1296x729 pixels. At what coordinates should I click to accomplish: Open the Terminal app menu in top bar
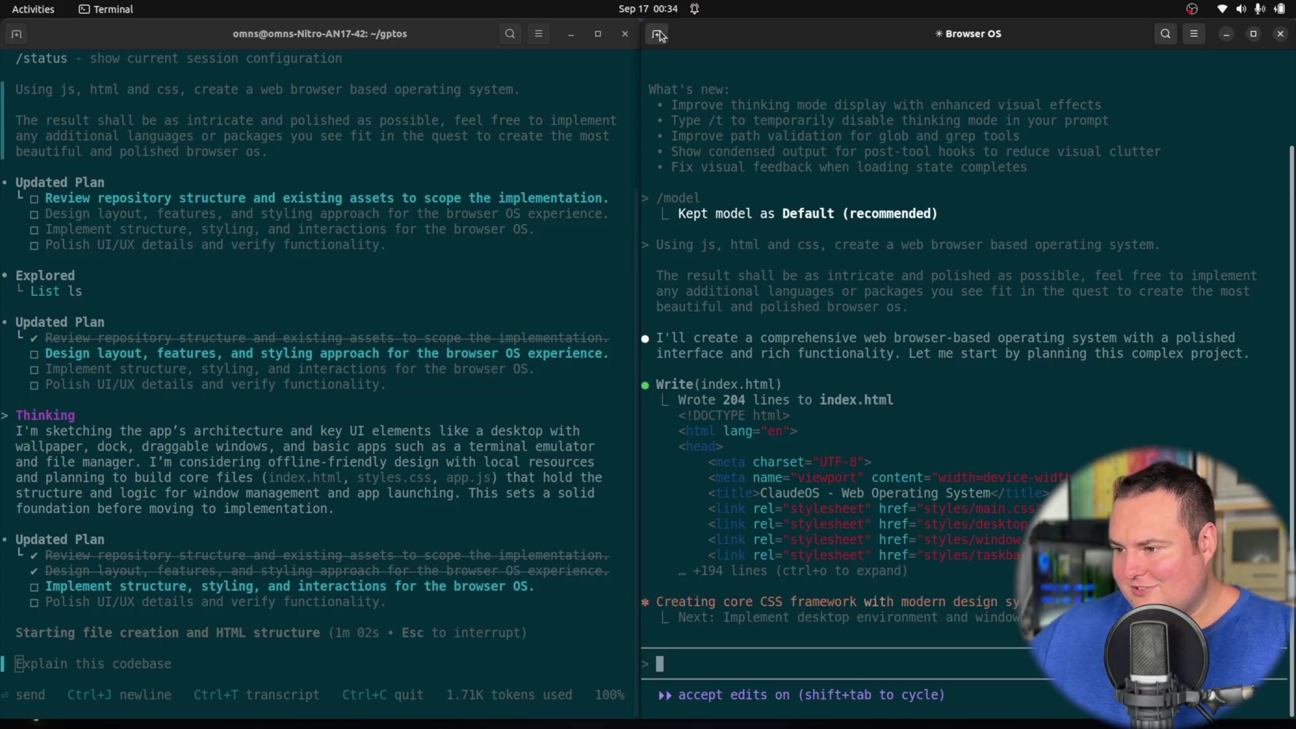pos(106,9)
